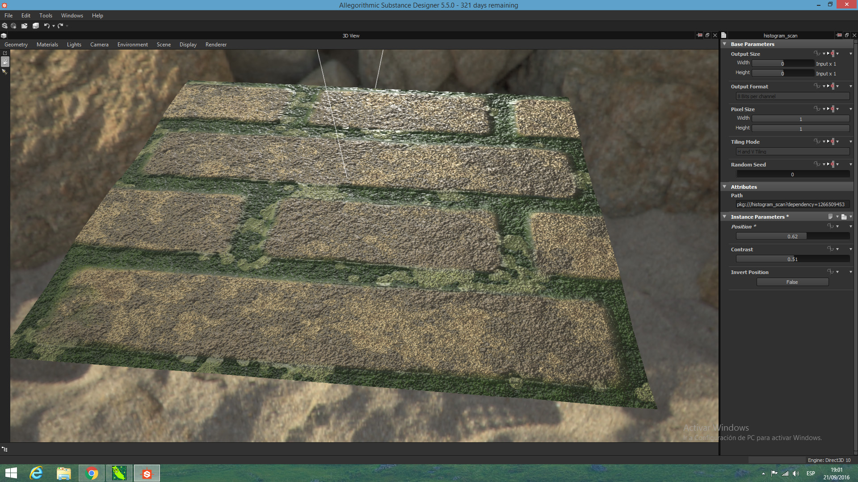This screenshot has height=482, width=858.
Task: Click the open package folder icon
Action: (x=25, y=26)
